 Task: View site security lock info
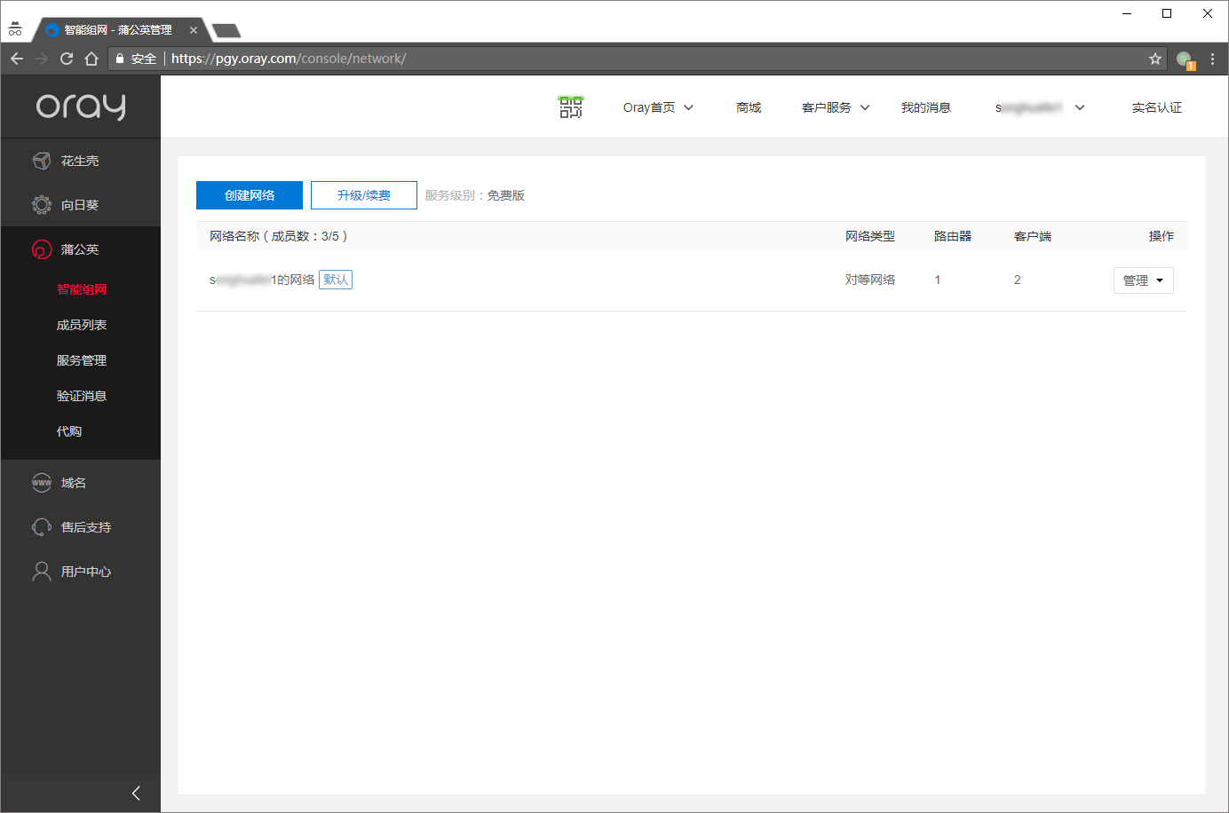click(120, 59)
